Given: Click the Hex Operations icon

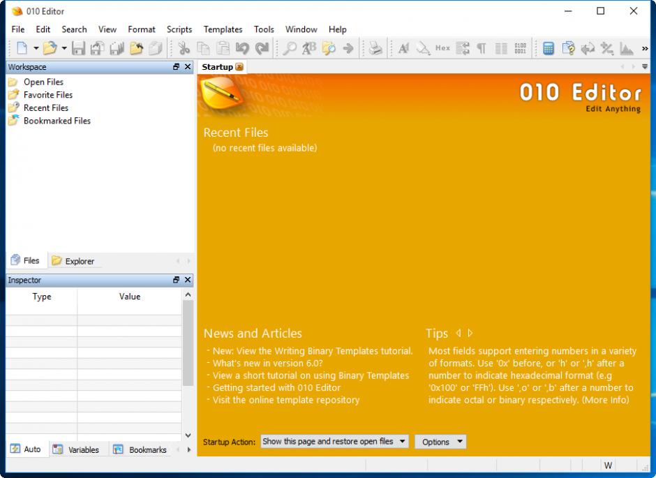Looking at the screenshot, I should 607,48.
